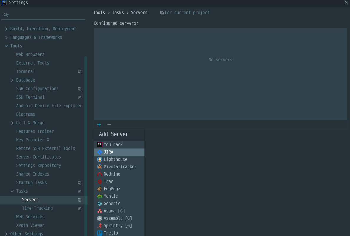Open Key Promoter X settings
The height and width of the screenshot is (236, 350).
coord(33,140)
